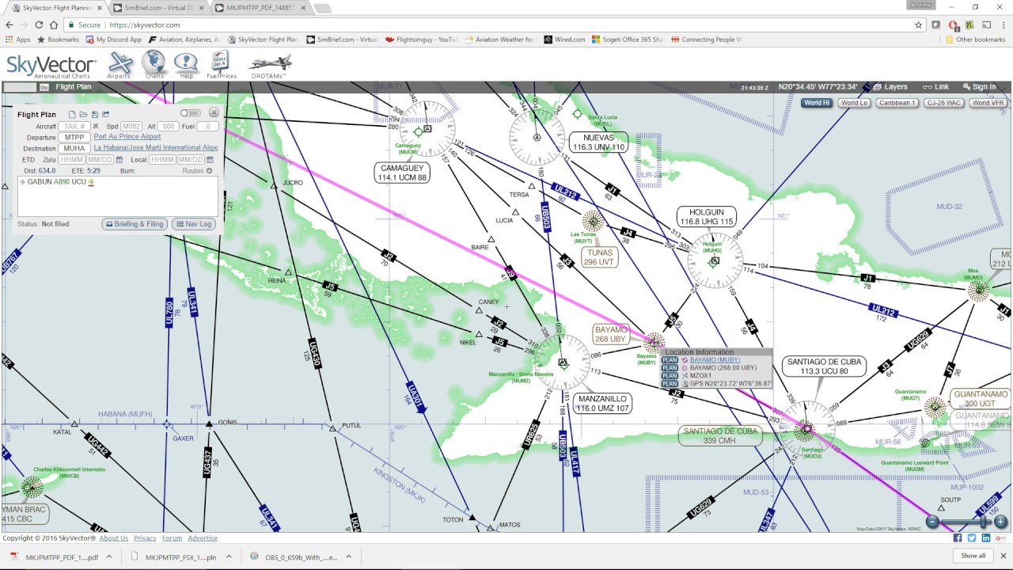Open Other bookmarks folder
Image resolution: width=1013 pixels, height=570 pixels.
pyautogui.click(x=975, y=40)
